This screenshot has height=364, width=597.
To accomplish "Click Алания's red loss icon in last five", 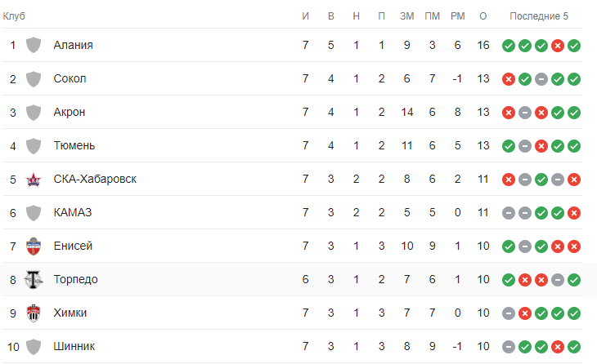I will [558, 45].
